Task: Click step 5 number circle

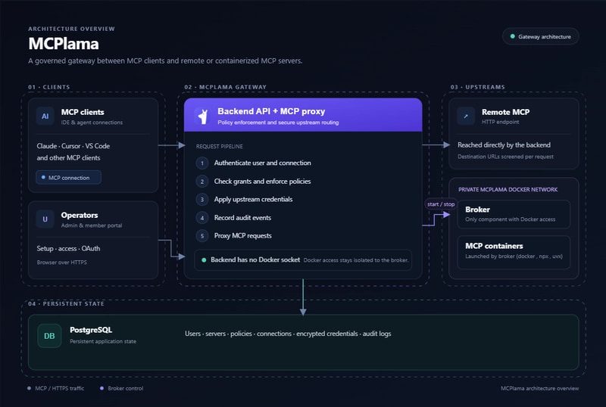Action: tap(201, 236)
